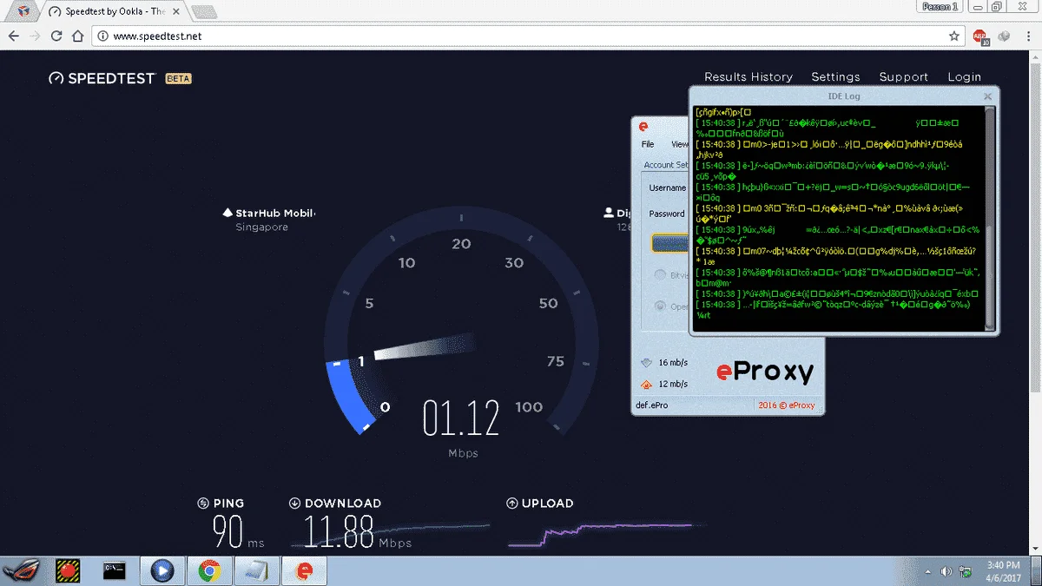Click the 90 ms ping value
The height and width of the screenshot is (586, 1042).
click(228, 532)
